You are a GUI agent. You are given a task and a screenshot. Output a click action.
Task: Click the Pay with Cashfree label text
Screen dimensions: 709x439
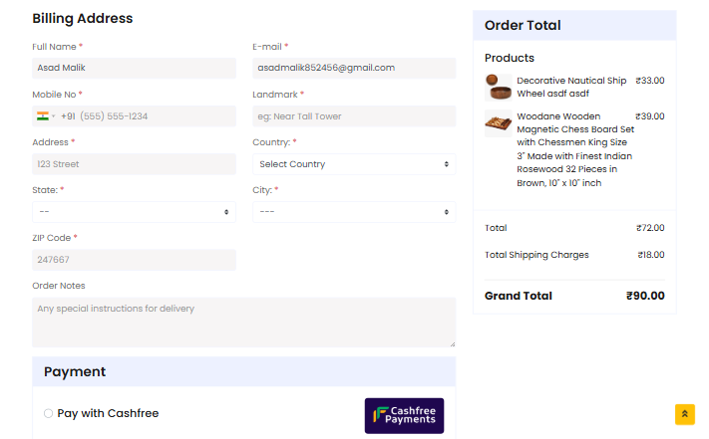pos(108,413)
